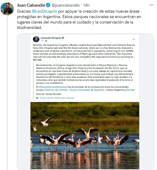The image size is (157, 170).
Task: Click Leonardo DiCaprio's avatar in embedded post
Action: tap(36, 39)
